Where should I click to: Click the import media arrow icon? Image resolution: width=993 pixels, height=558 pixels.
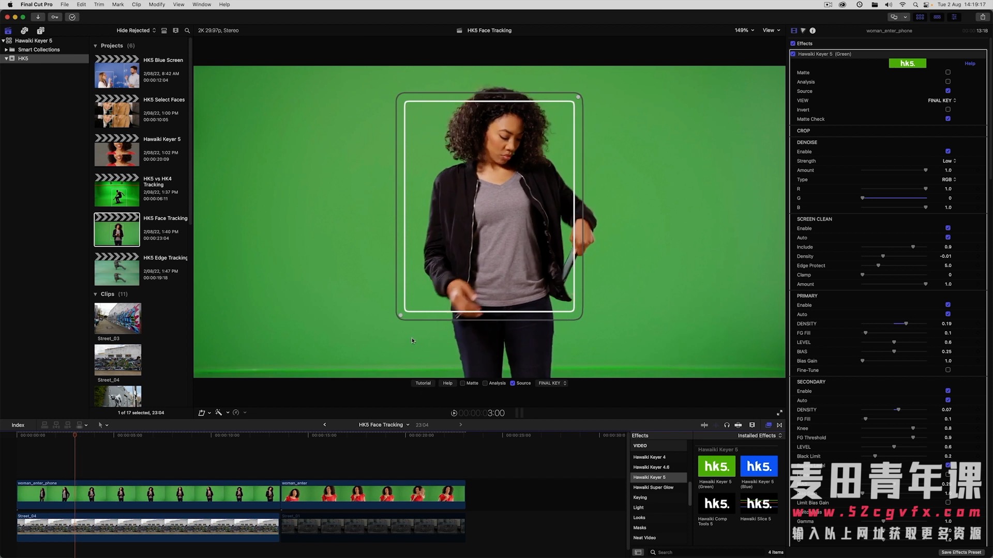click(38, 17)
